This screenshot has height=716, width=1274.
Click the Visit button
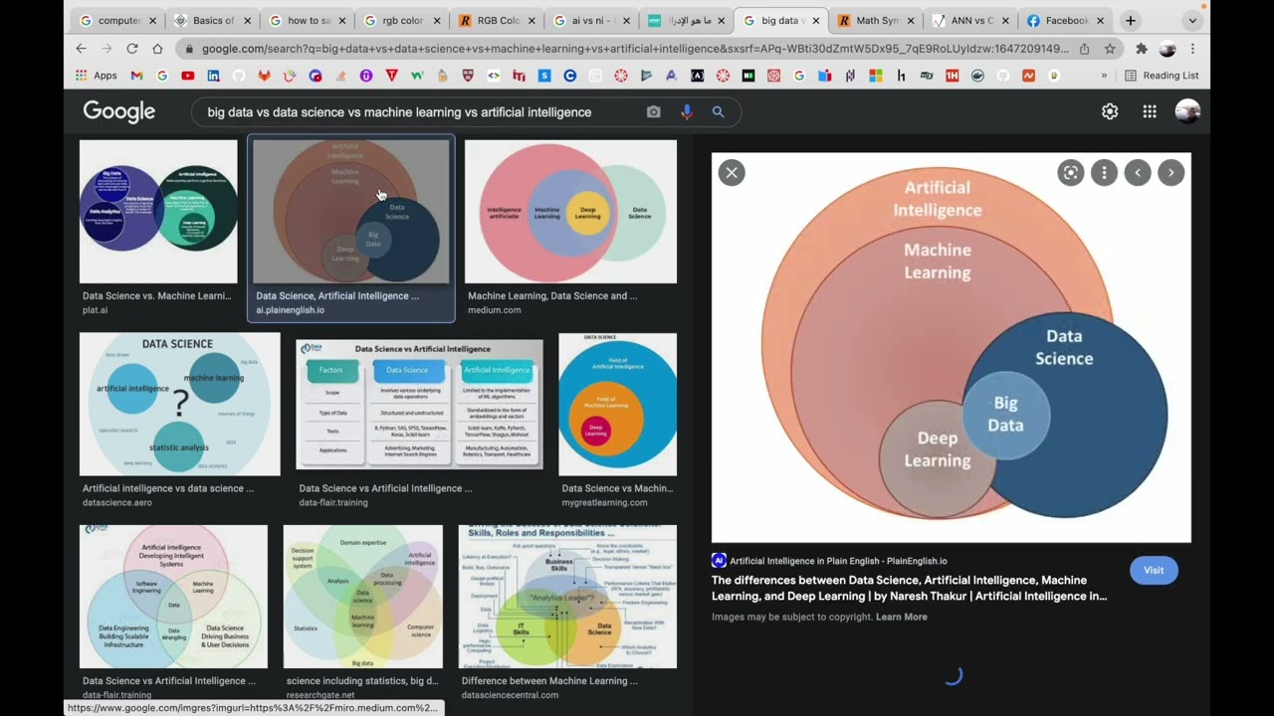tap(1154, 570)
